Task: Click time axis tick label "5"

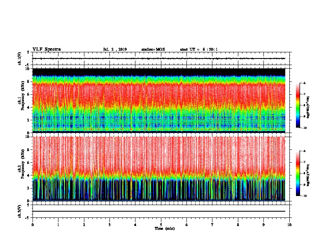Action: coord(161,225)
